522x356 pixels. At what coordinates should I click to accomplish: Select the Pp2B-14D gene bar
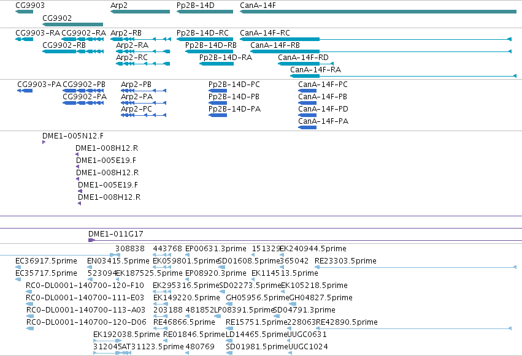pos(205,12)
